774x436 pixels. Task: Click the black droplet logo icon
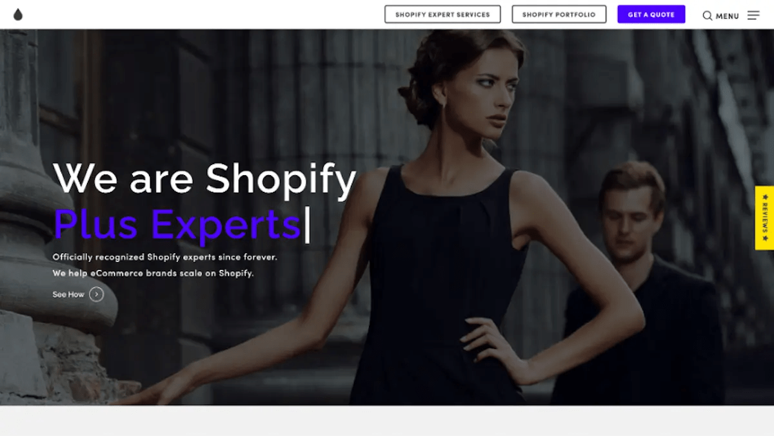pyautogui.click(x=18, y=14)
